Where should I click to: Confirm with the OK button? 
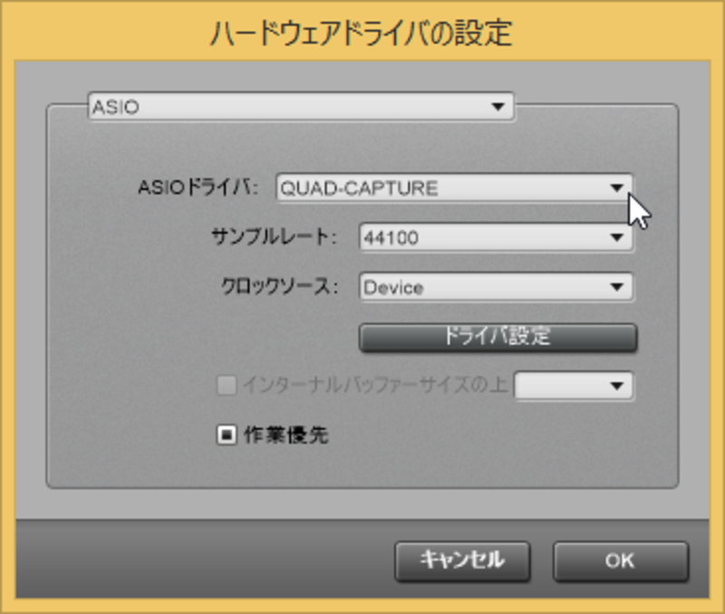pyautogui.click(x=621, y=561)
